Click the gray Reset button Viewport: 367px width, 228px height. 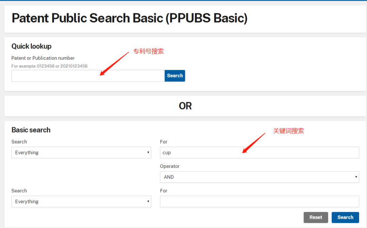point(316,217)
